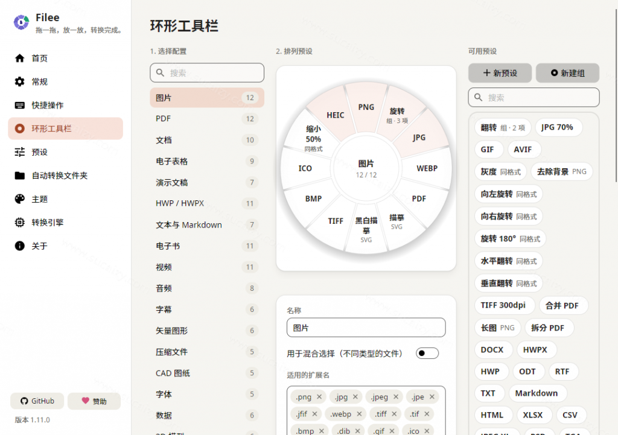Click the 自动转换文件夹 folder icon

[20, 176]
